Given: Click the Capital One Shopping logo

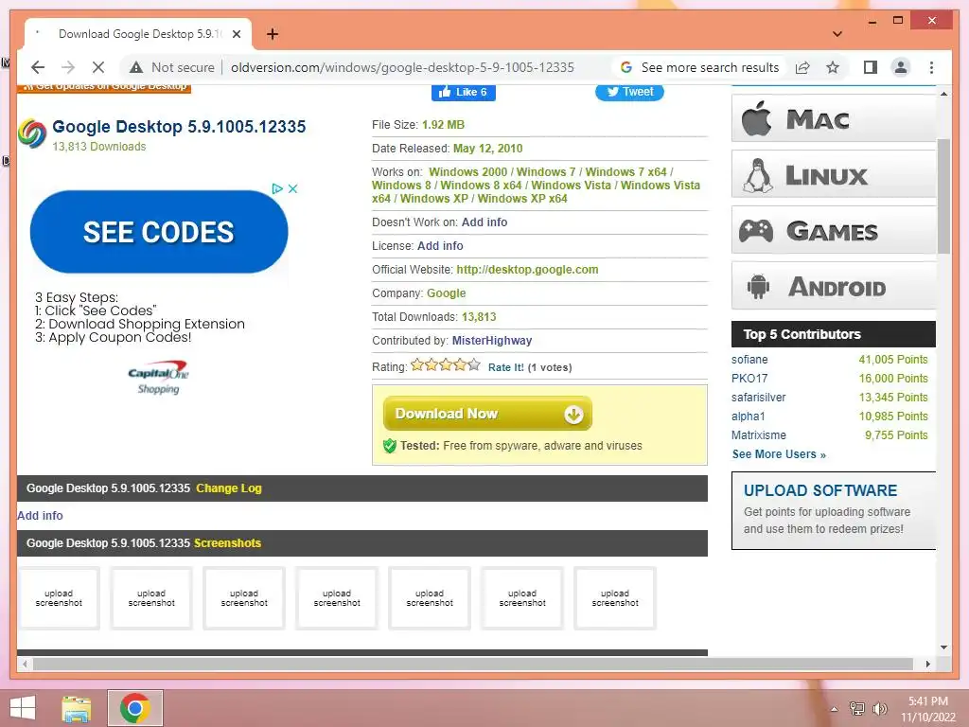Looking at the screenshot, I should (158, 377).
